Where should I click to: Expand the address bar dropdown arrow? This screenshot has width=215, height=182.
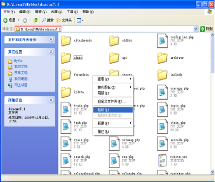(x=195, y=29)
